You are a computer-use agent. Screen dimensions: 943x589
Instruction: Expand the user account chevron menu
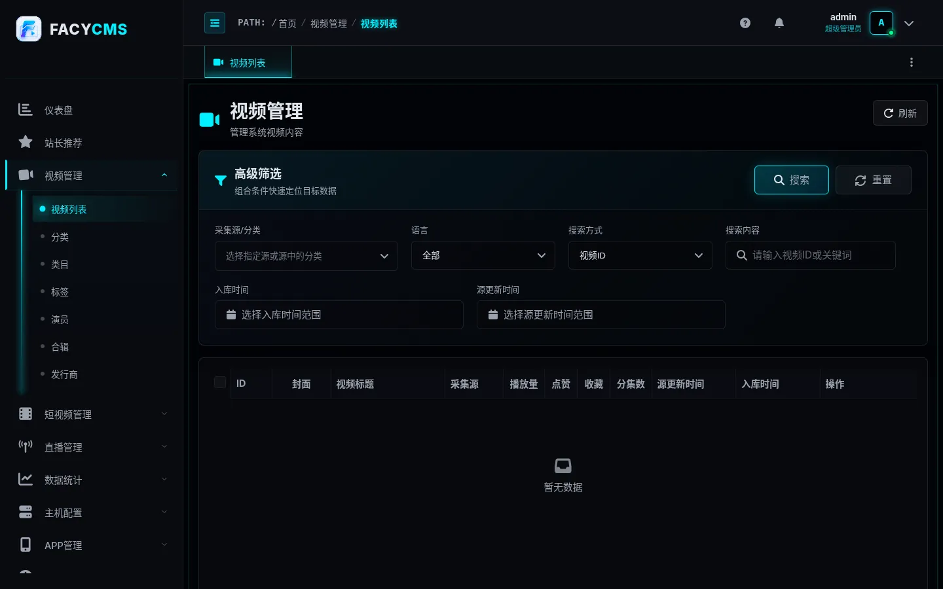(909, 24)
